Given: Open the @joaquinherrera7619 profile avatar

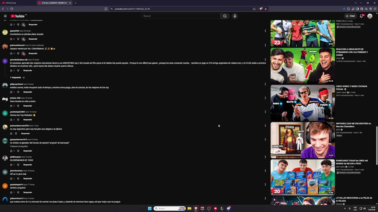Looking at the screenshot, I should pos(5,141).
